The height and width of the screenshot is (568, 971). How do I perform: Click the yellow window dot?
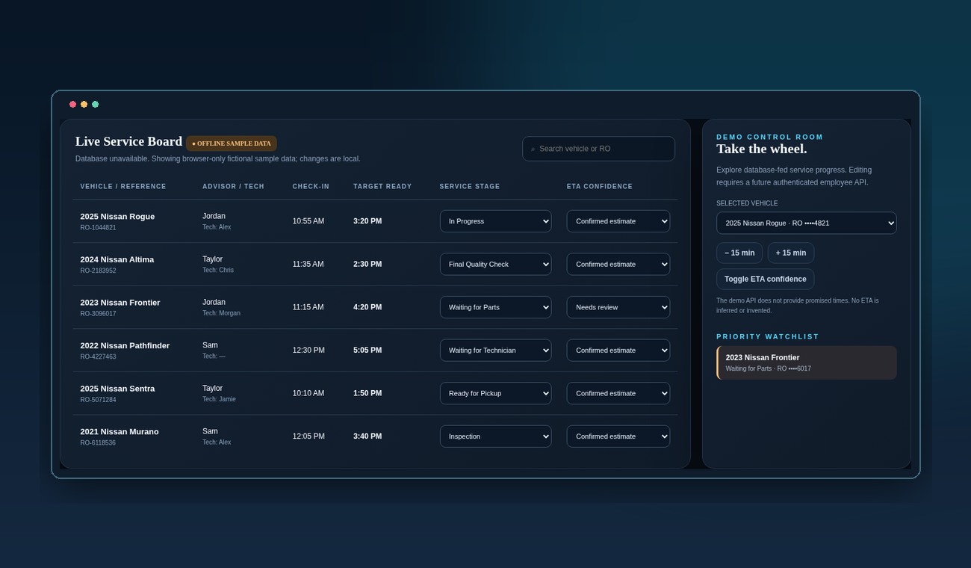84,105
